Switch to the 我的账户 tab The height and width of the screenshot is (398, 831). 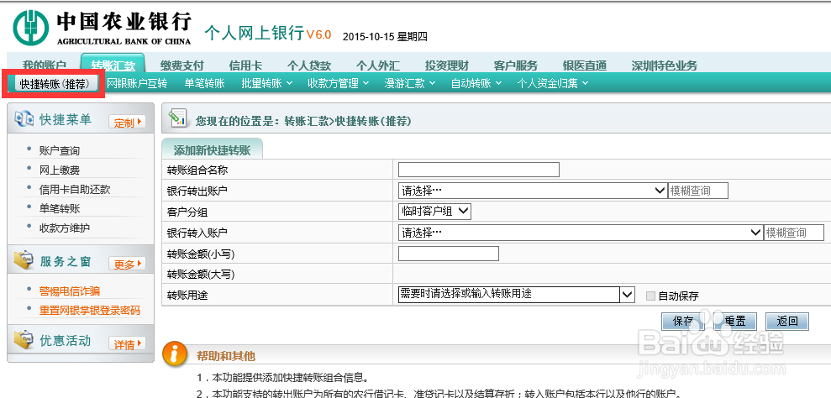click(45, 65)
